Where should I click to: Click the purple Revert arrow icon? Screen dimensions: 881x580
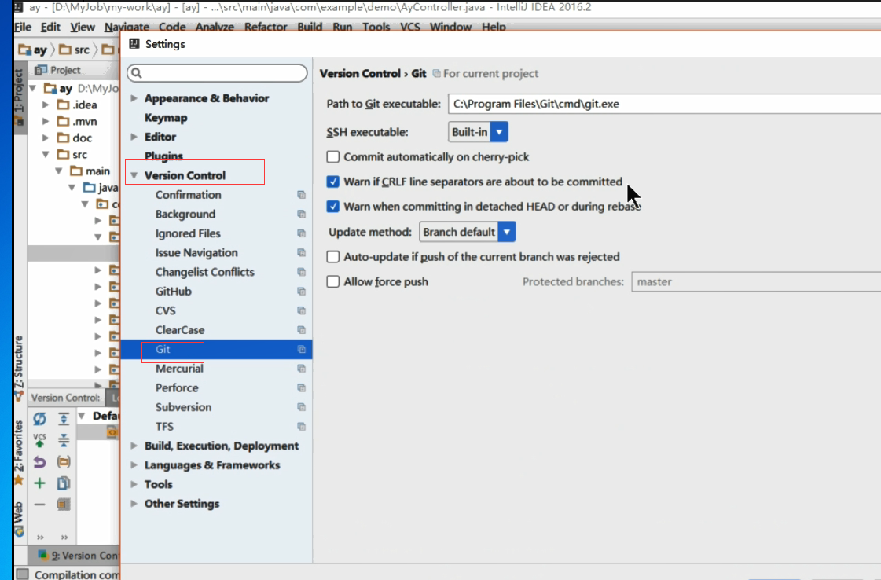pyautogui.click(x=39, y=462)
